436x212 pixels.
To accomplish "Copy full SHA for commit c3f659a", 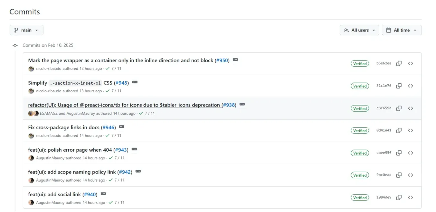I will click(399, 108).
